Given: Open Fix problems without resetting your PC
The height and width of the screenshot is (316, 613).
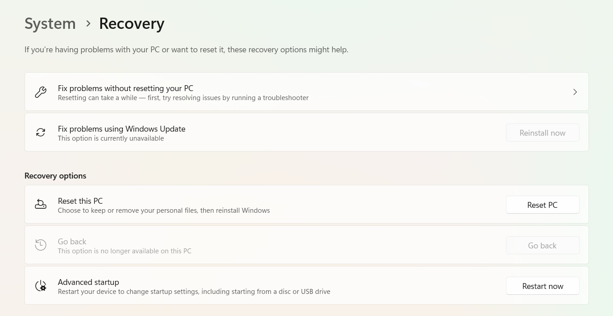Looking at the screenshot, I should [x=307, y=92].
